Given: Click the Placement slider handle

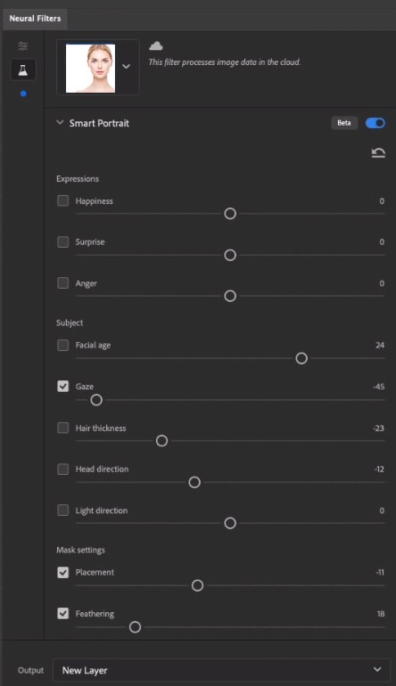Looking at the screenshot, I should click(198, 585).
